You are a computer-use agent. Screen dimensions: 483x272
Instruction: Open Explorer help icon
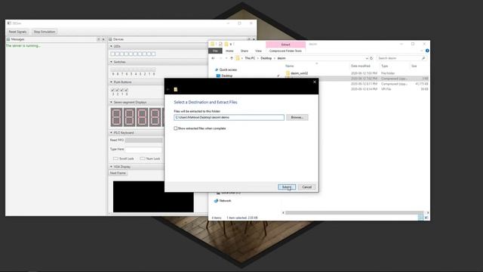coord(427,51)
